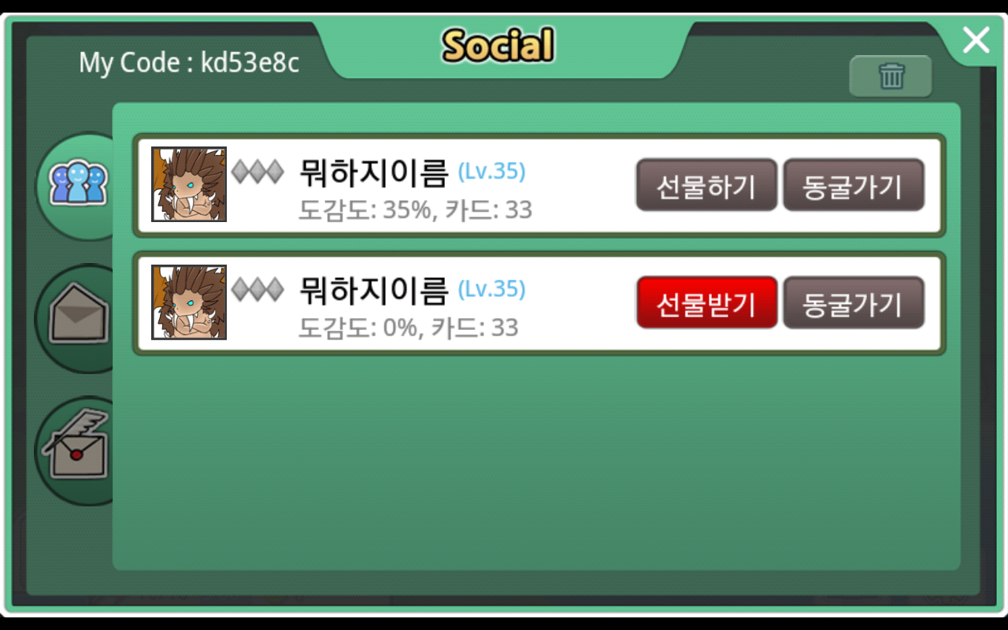Click 동굴가기 button in second row
The image size is (1008, 630).
point(853,302)
